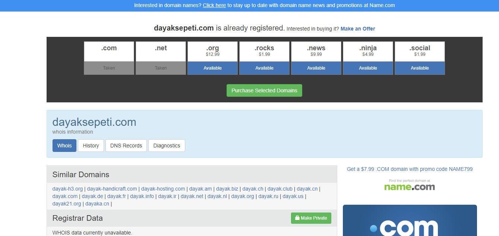Open similar domain dayak.us
The image size is (499, 236).
point(293,196)
